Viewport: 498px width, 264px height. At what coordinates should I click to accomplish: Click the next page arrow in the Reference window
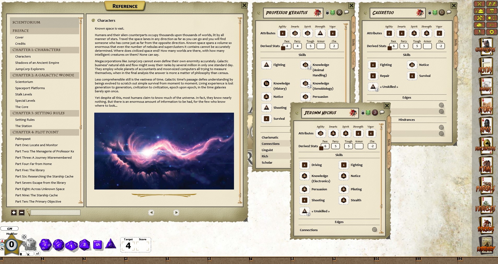pos(177,213)
